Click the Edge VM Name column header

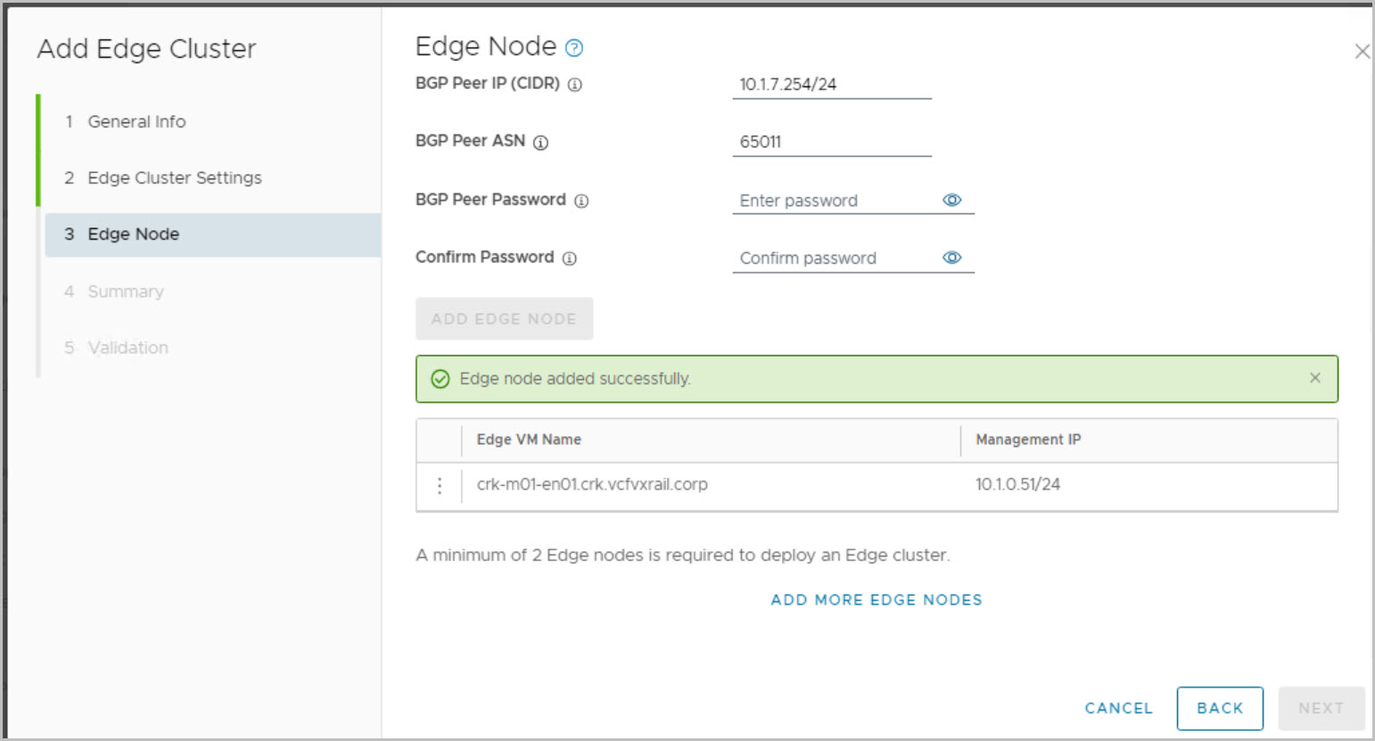pyautogui.click(x=529, y=440)
